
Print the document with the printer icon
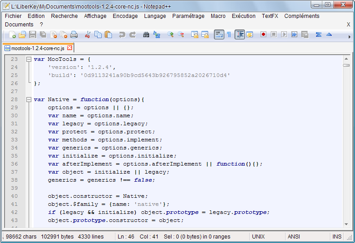coord(74,34)
